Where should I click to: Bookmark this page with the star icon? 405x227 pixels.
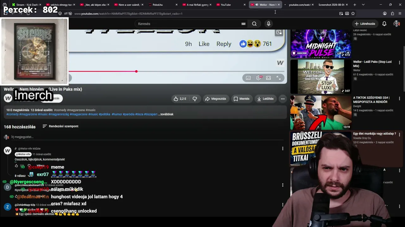click(353, 14)
